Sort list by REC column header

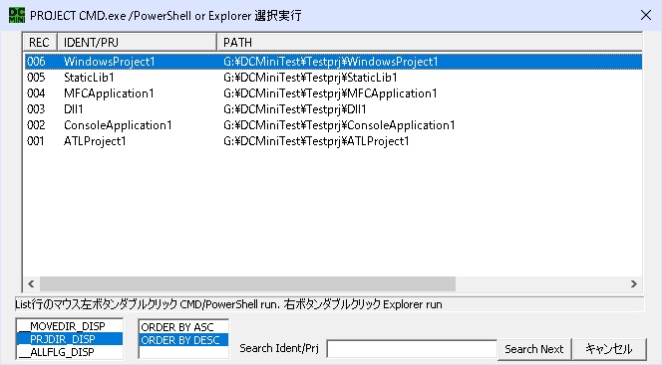click(x=39, y=43)
